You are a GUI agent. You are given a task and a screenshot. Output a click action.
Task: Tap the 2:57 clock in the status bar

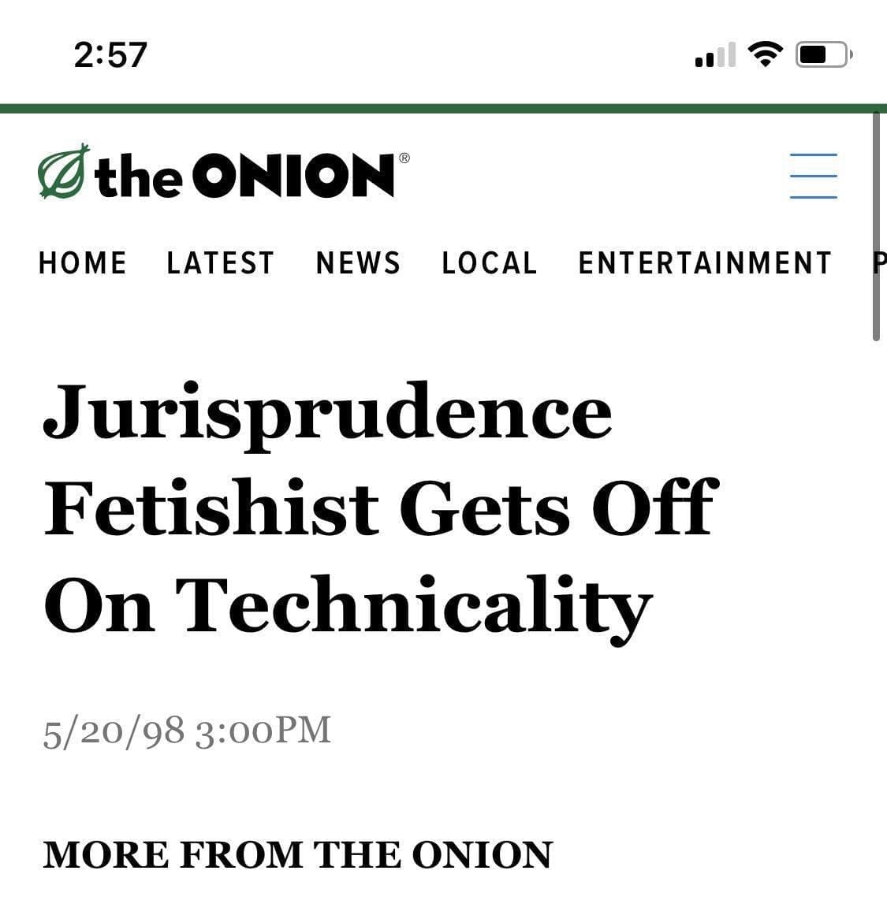[110, 54]
